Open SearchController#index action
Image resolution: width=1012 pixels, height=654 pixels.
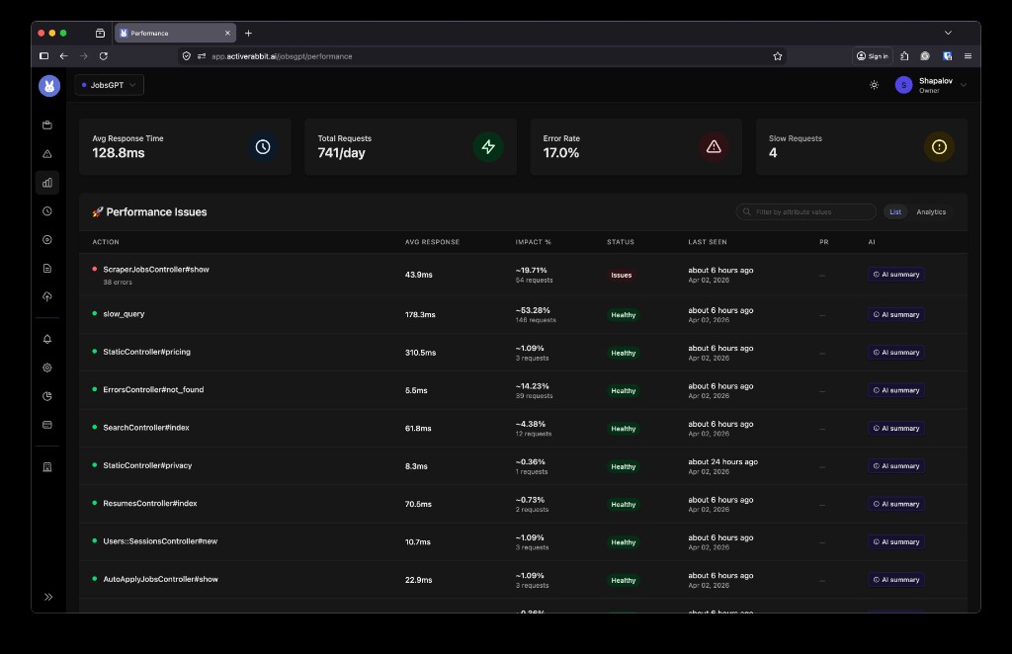pos(146,428)
